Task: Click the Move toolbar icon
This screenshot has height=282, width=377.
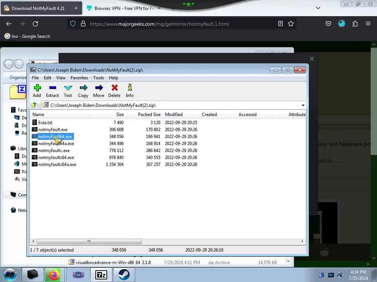Action: pos(99,91)
